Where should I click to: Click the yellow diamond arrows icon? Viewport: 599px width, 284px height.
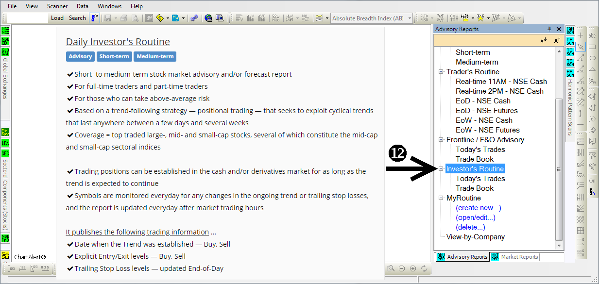(160, 18)
